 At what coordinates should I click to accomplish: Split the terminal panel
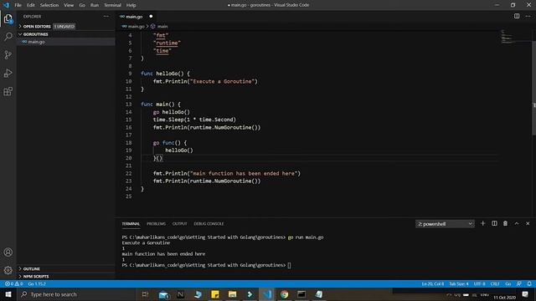[x=494, y=223]
